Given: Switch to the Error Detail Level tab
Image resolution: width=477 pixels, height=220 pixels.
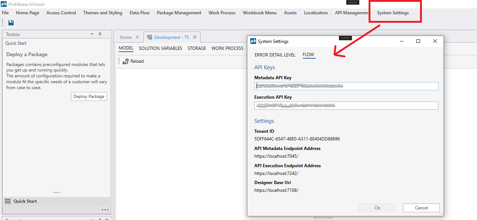Looking at the screenshot, I should 275,55.
